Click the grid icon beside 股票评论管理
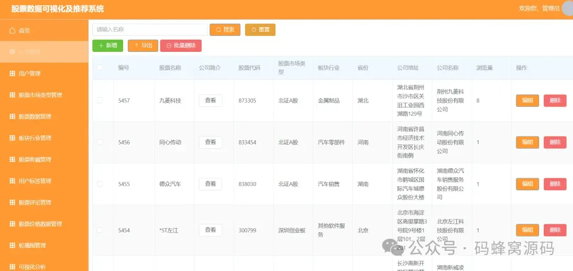This screenshot has height=271, width=573. [x=12, y=202]
